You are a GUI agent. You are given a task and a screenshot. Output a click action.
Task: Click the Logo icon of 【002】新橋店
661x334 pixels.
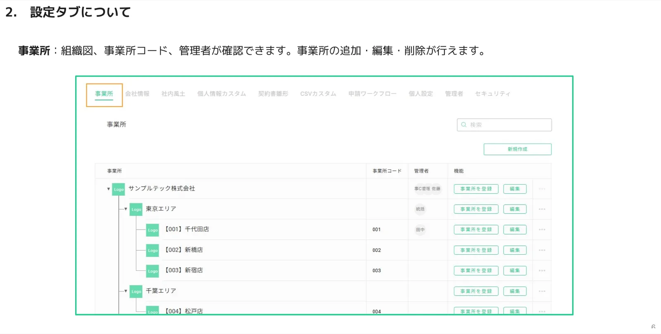(153, 250)
